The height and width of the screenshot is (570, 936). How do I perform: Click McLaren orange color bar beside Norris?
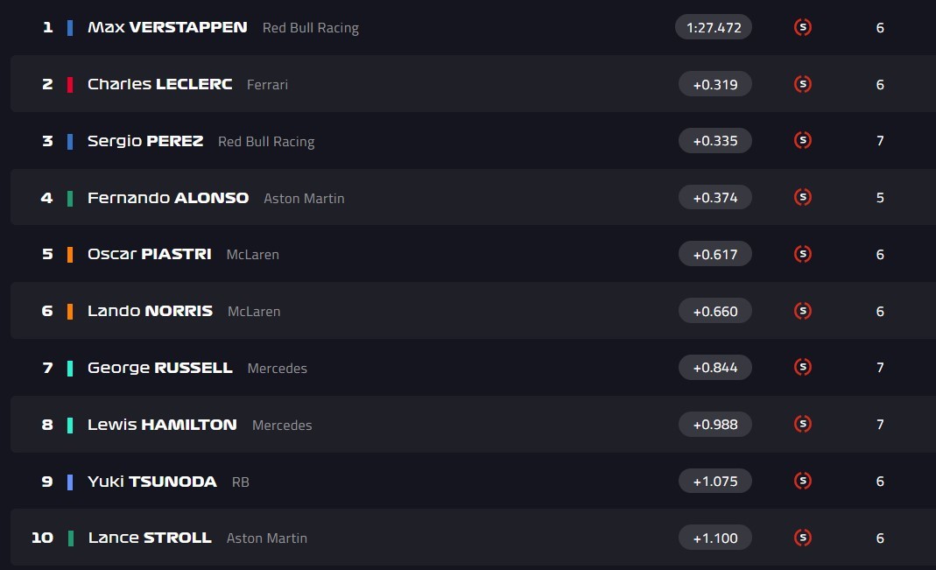tap(70, 311)
